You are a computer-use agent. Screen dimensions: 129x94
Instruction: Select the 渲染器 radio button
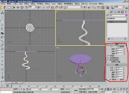tap(118, 47)
